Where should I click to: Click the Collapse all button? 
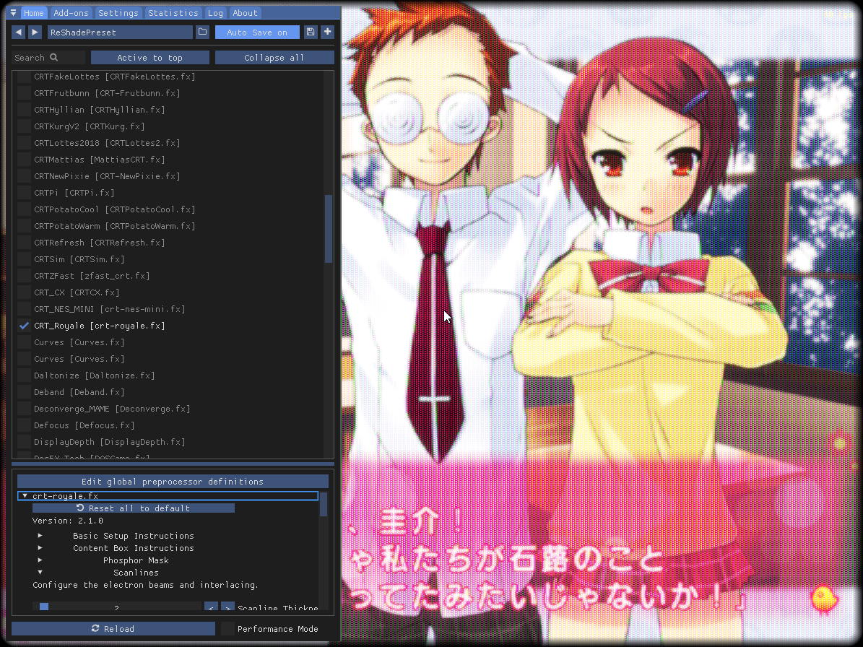274,57
